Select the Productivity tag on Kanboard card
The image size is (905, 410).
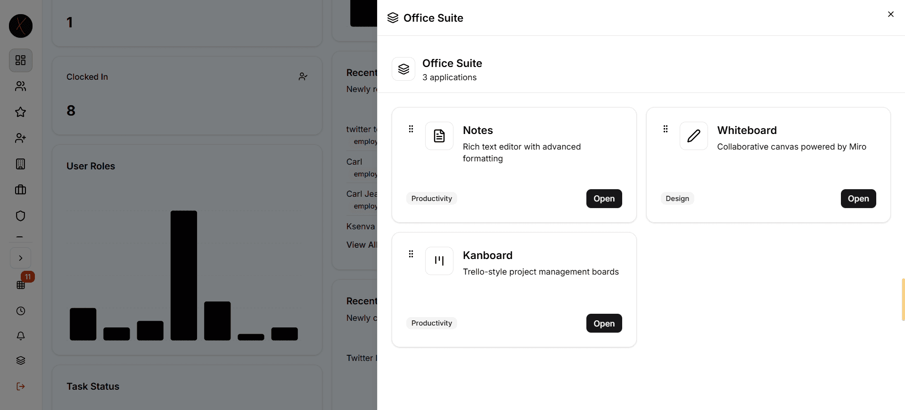[432, 323]
